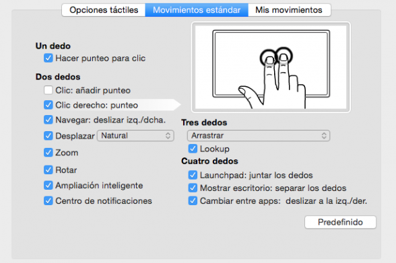Click the Centro de notificaciones label

104,201
